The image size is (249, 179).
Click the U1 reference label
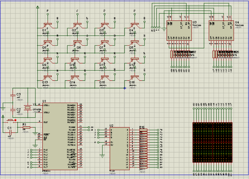[x=44, y=101]
